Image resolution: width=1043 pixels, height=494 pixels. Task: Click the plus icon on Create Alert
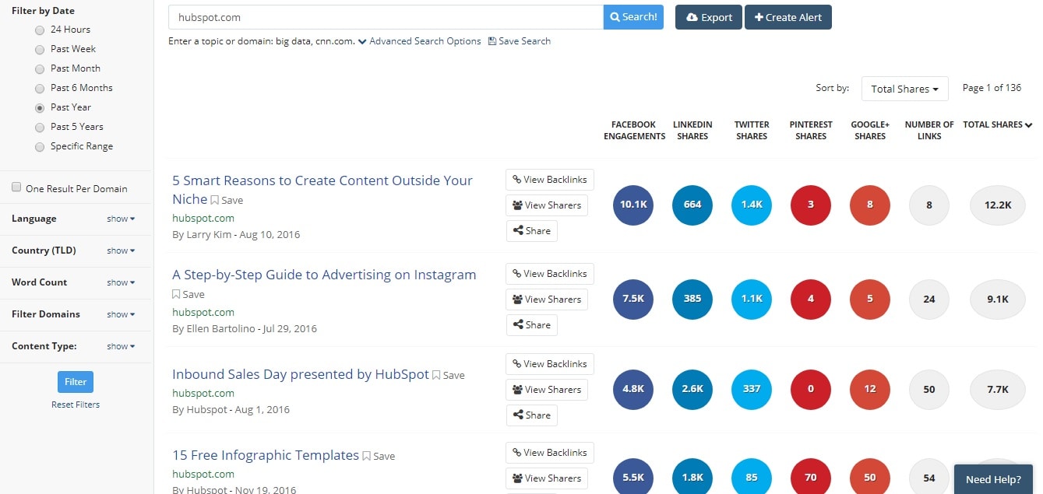tap(759, 17)
